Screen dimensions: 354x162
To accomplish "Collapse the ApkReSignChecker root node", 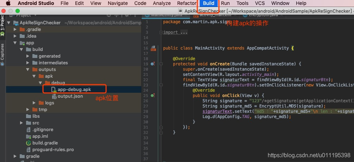I will tap(9, 23).
